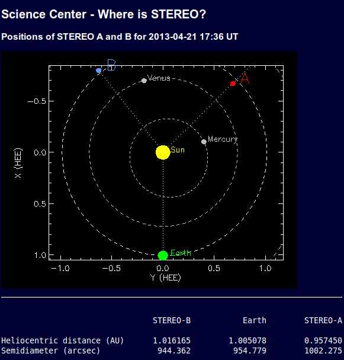Click the red STEREO A dot
The height and width of the screenshot is (360, 344).
coord(233,84)
